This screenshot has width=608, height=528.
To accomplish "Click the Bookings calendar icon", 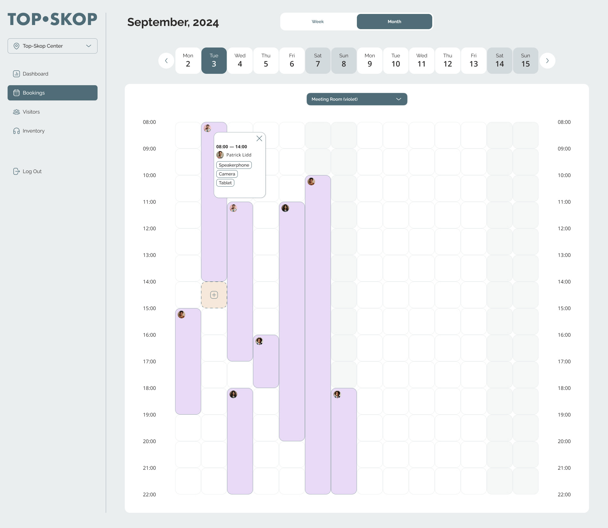I will 16,93.
